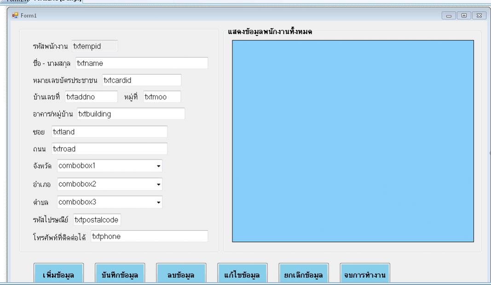
Task: Click the อาคาร/หมู่บ้าน label
Action: pyautogui.click(x=52, y=114)
